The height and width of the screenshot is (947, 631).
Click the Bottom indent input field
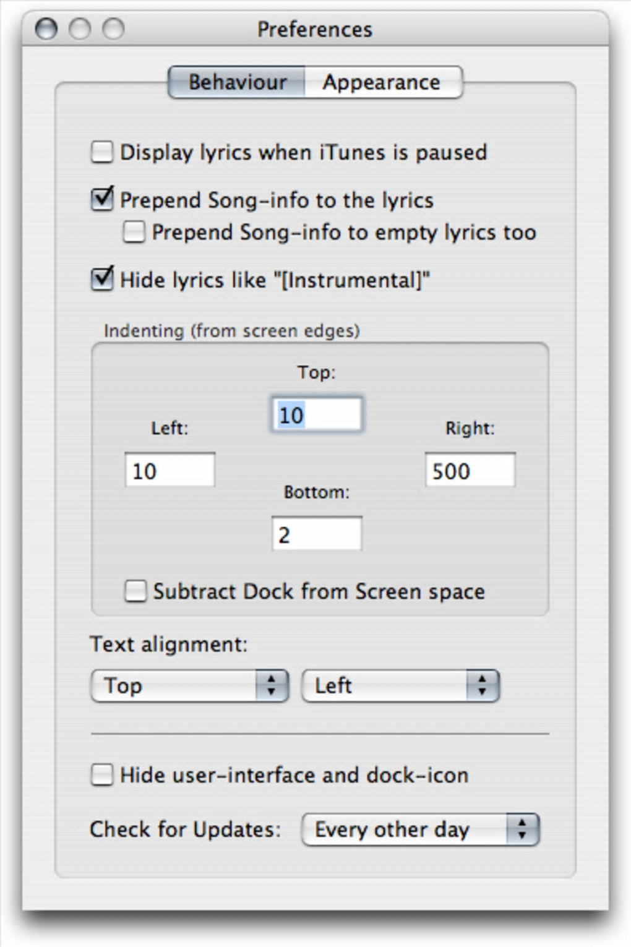[317, 534]
